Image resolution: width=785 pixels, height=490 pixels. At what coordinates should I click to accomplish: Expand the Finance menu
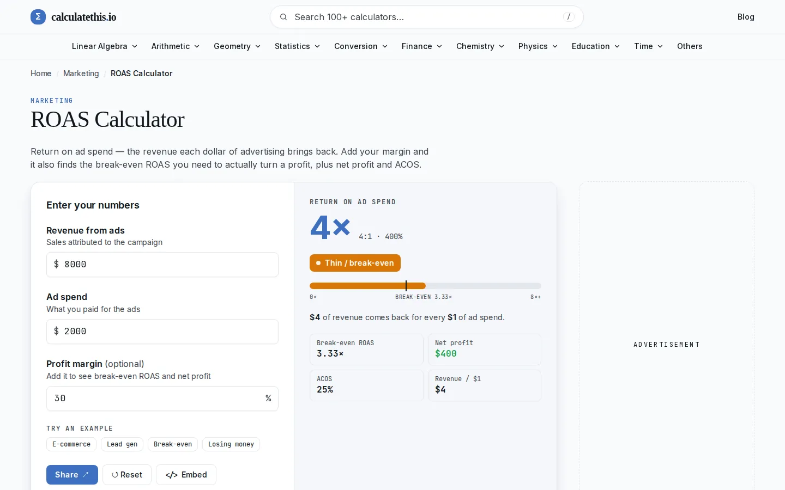click(x=422, y=46)
